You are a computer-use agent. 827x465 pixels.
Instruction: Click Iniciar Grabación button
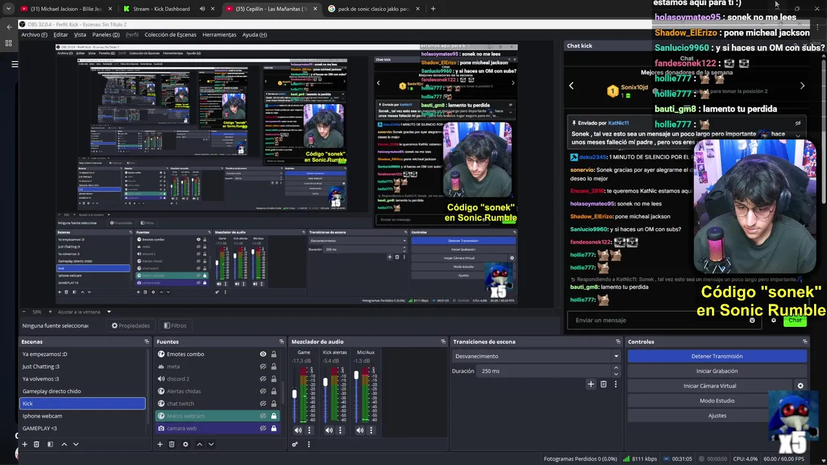(x=717, y=371)
